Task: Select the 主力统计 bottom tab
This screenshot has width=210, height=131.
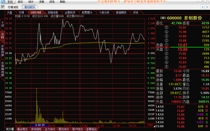Action: pos(50,129)
